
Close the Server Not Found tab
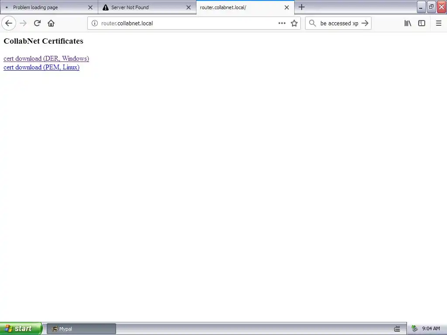tap(189, 7)
